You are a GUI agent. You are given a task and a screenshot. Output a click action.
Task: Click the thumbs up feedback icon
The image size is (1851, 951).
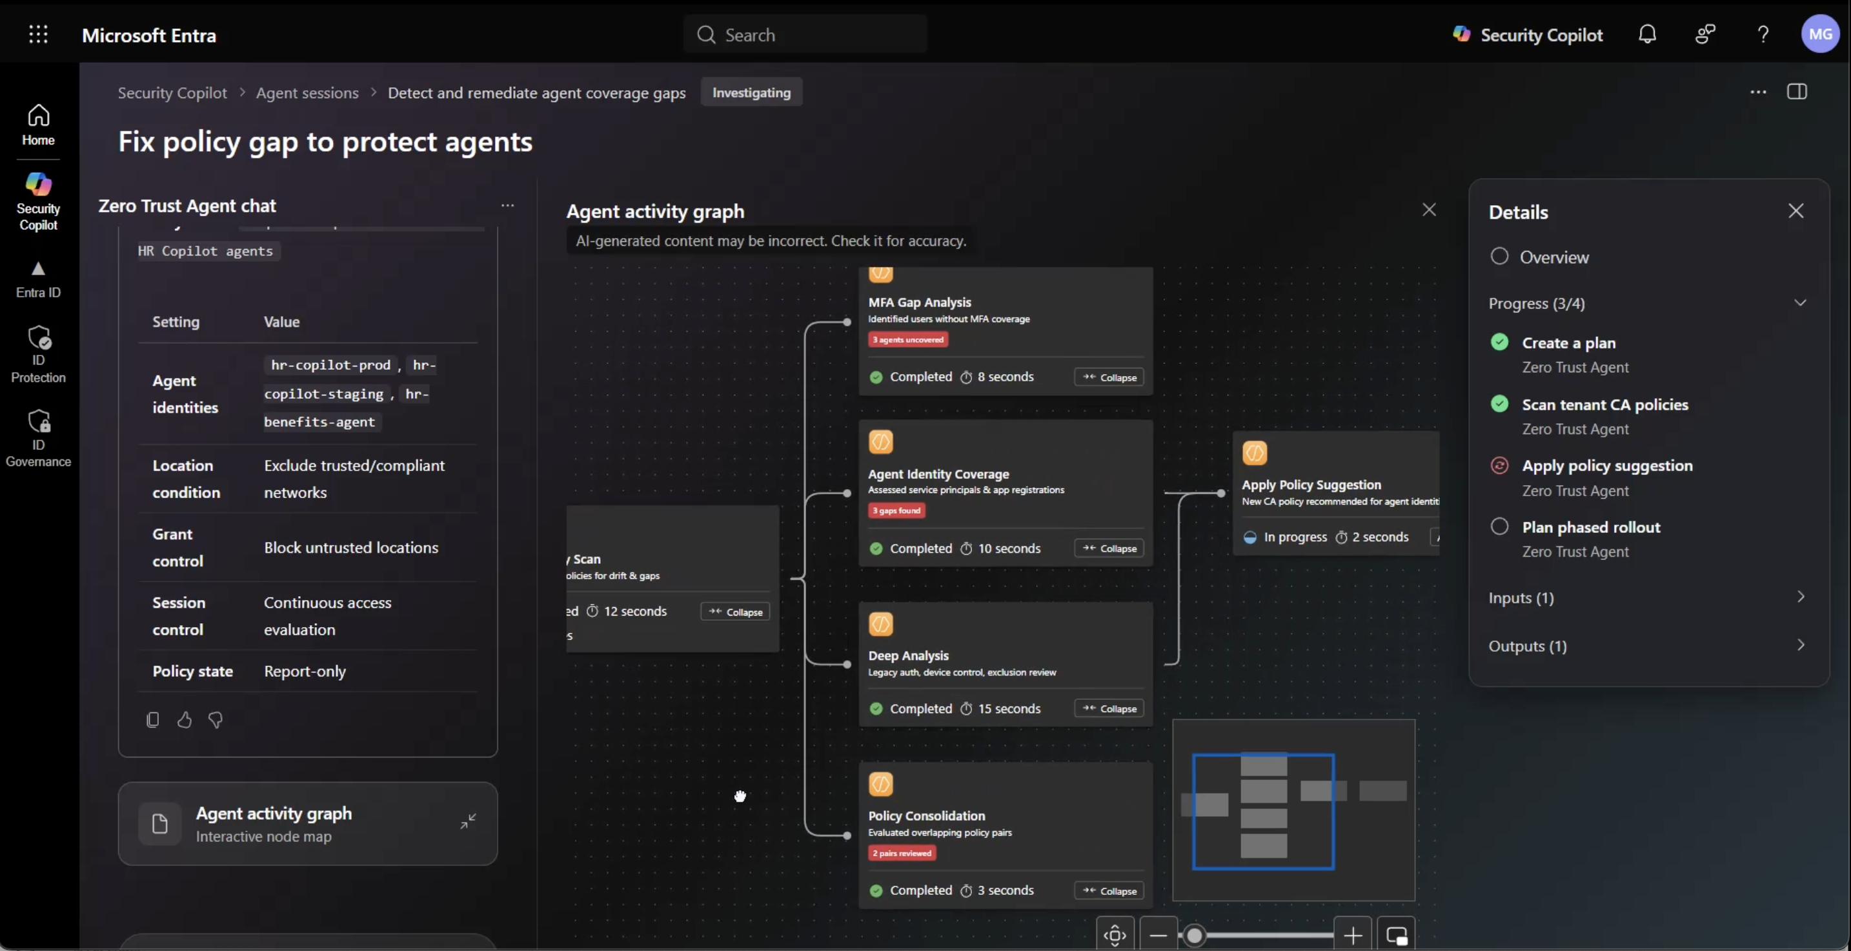pos(185,720)
